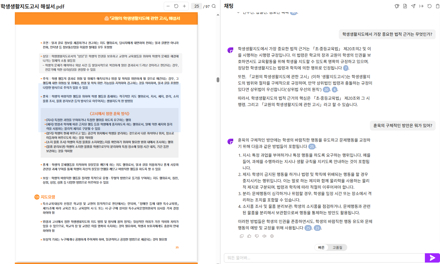Viewport: 440px width, 264px height.
Task: Click the refresh icon in chat header
Action: (x=429, y=6)
